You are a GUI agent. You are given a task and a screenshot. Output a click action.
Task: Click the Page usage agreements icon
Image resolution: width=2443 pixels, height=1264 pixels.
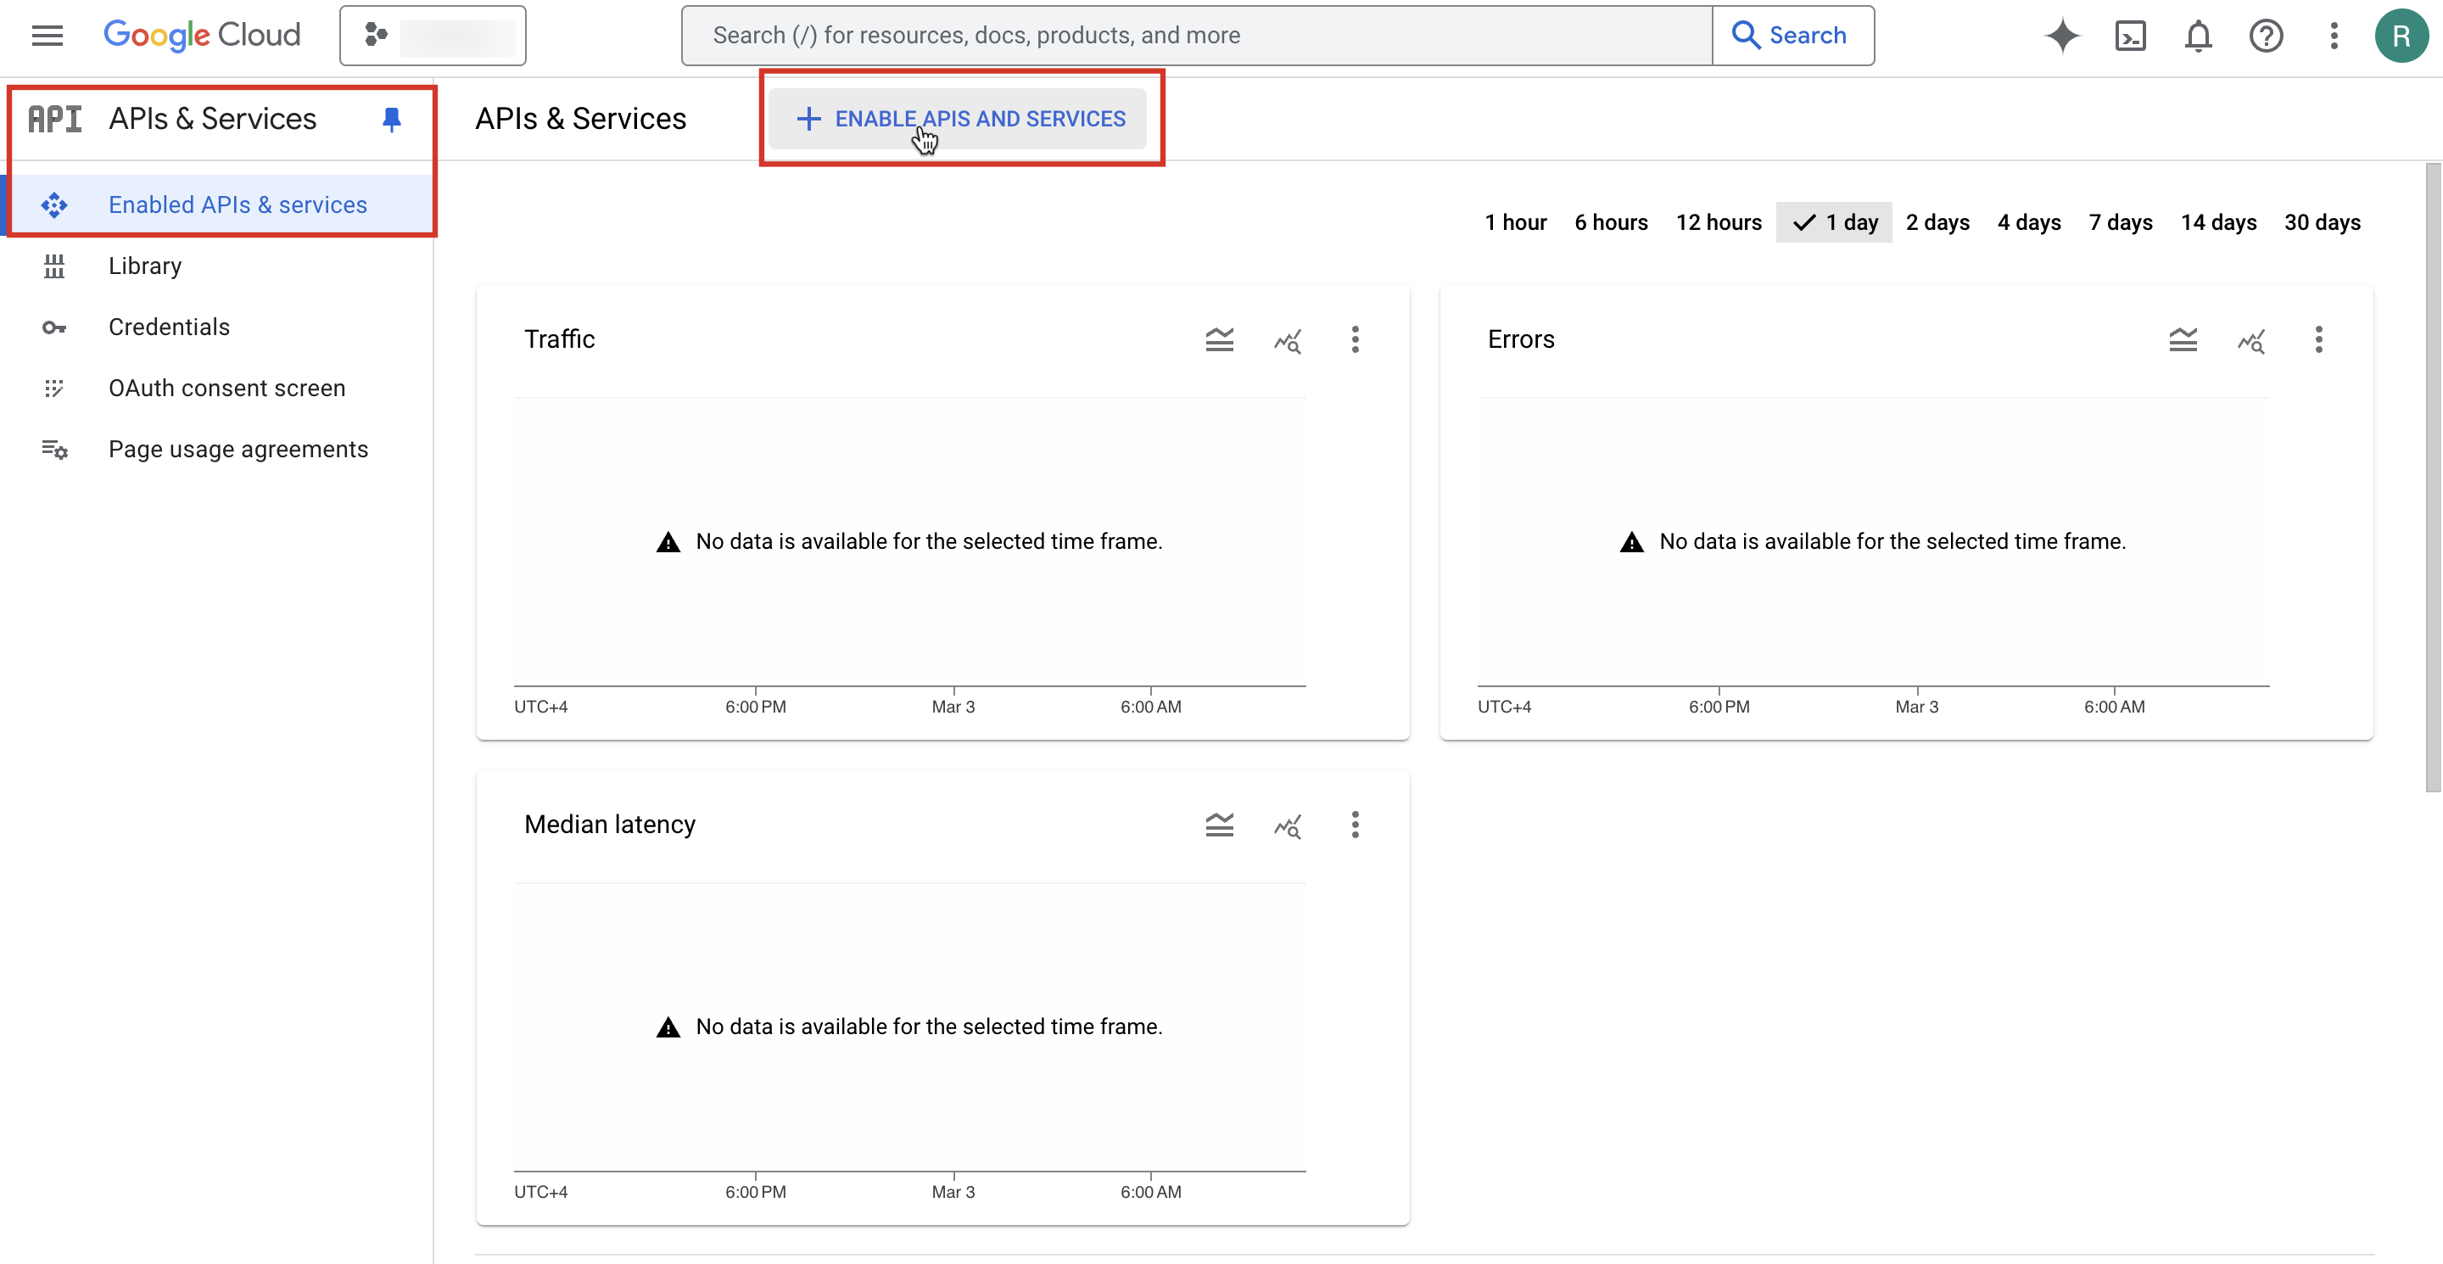(x=54, y=450)
